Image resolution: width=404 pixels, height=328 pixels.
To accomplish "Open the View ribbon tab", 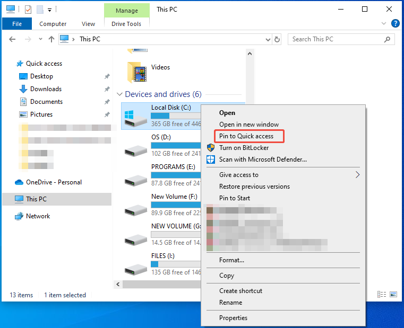I will pyautogui.click(x=88, y=24).
